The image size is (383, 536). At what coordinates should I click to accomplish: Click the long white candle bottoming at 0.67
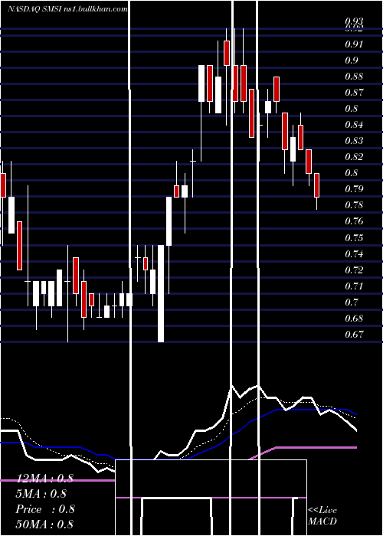point(161,293)
